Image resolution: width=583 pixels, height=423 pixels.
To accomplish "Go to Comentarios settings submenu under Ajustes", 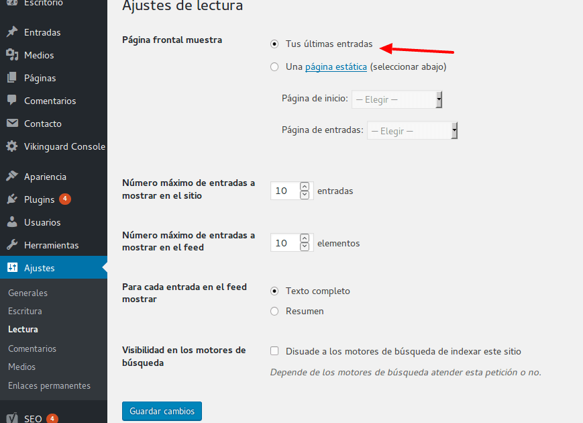I will pyautogui.click(x=32, y=348).
